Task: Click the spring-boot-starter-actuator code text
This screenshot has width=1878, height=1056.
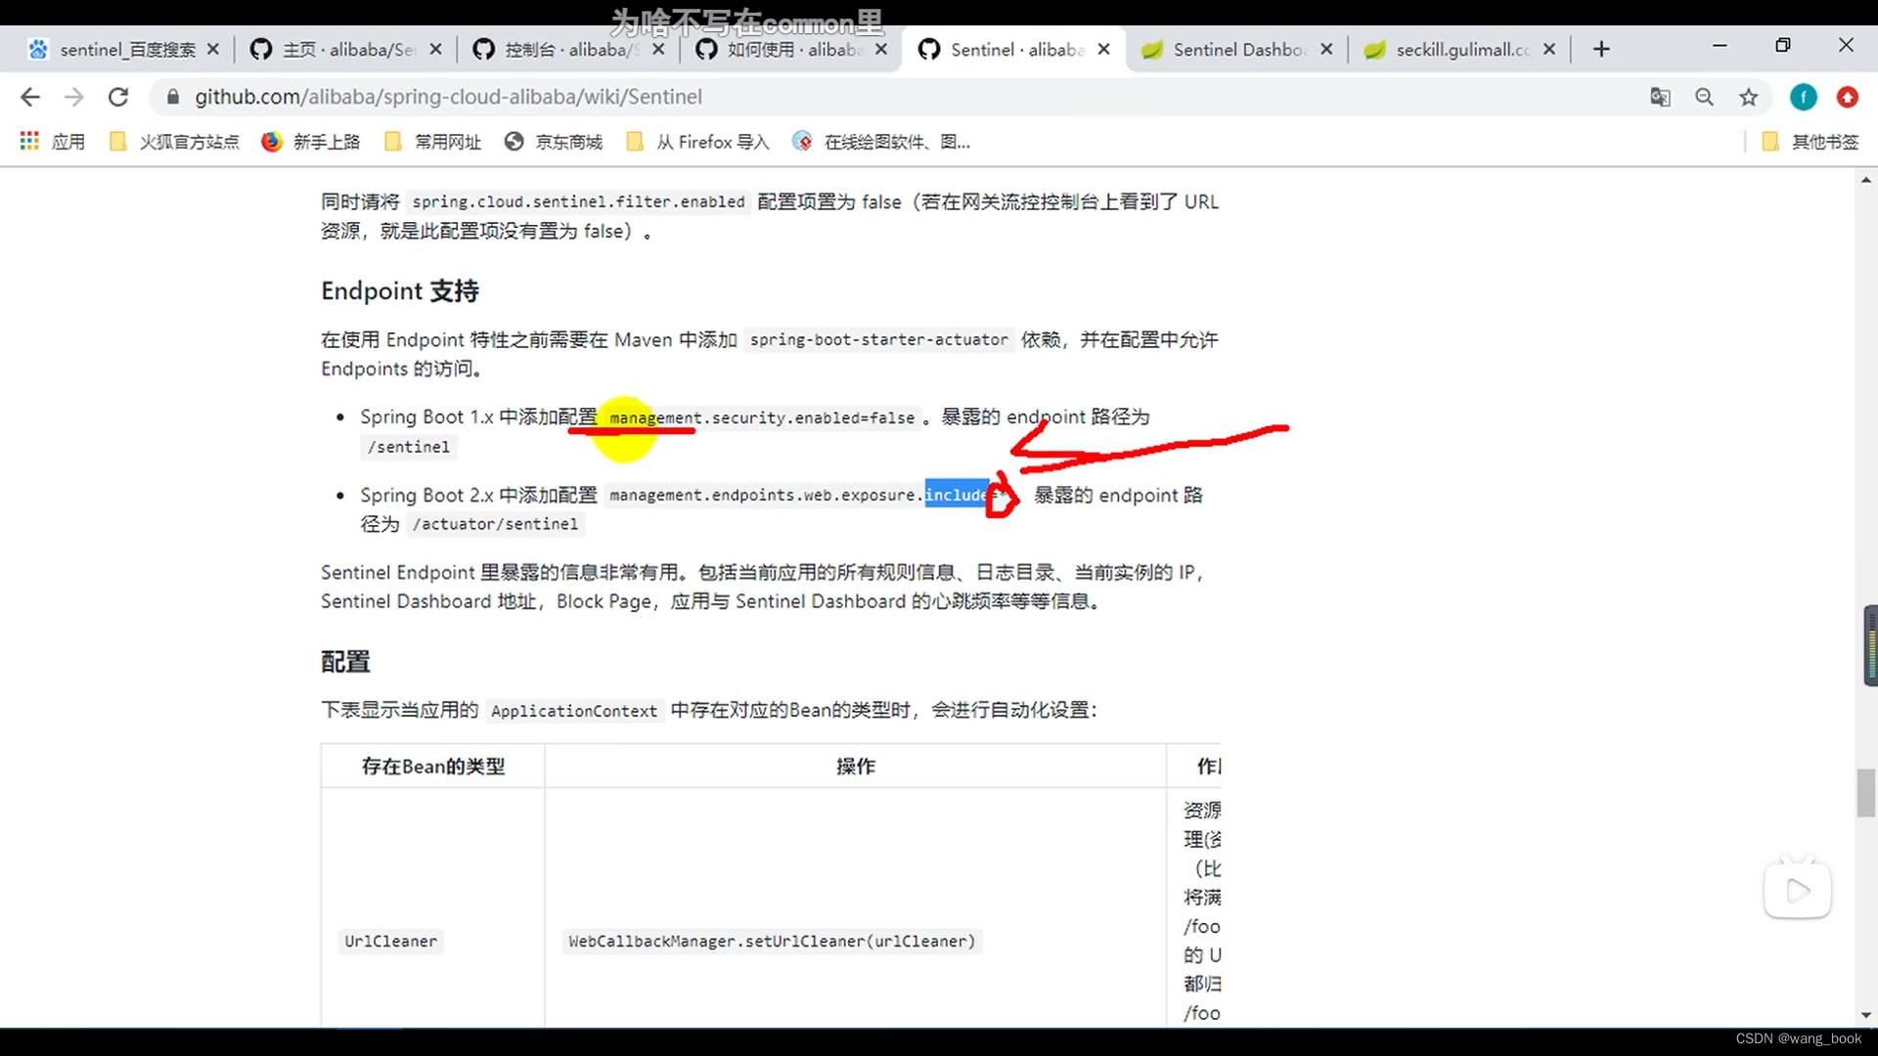Action: point(878,340)
